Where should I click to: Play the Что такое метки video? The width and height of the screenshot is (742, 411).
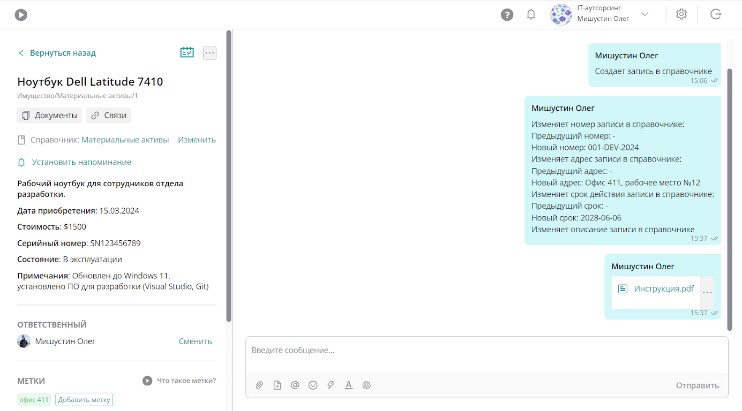coord(147,380)
